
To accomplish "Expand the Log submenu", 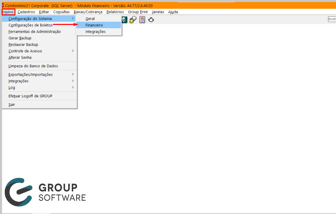I will 39,88.
